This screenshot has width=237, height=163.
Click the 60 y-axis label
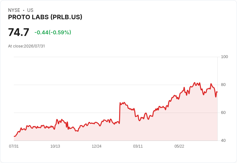click(x=223, y=113)
